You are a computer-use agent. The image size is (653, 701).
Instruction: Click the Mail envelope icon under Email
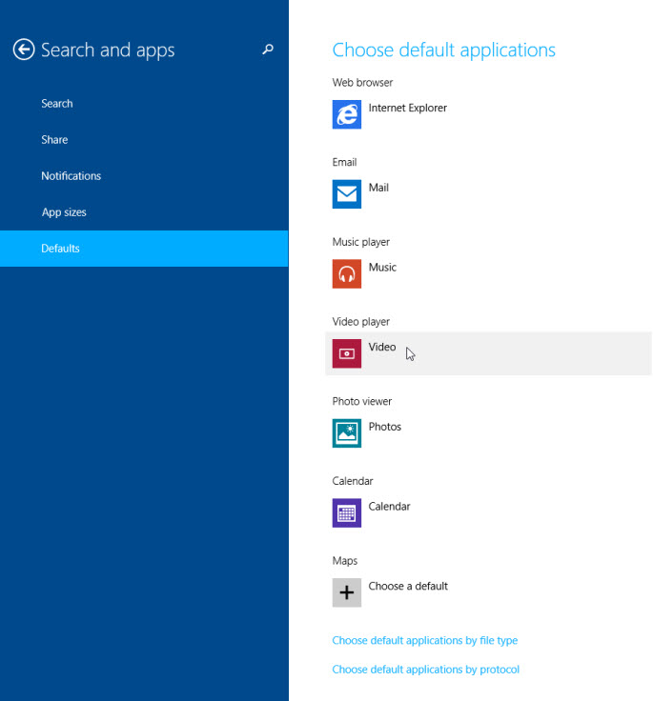tap(346, 194)
